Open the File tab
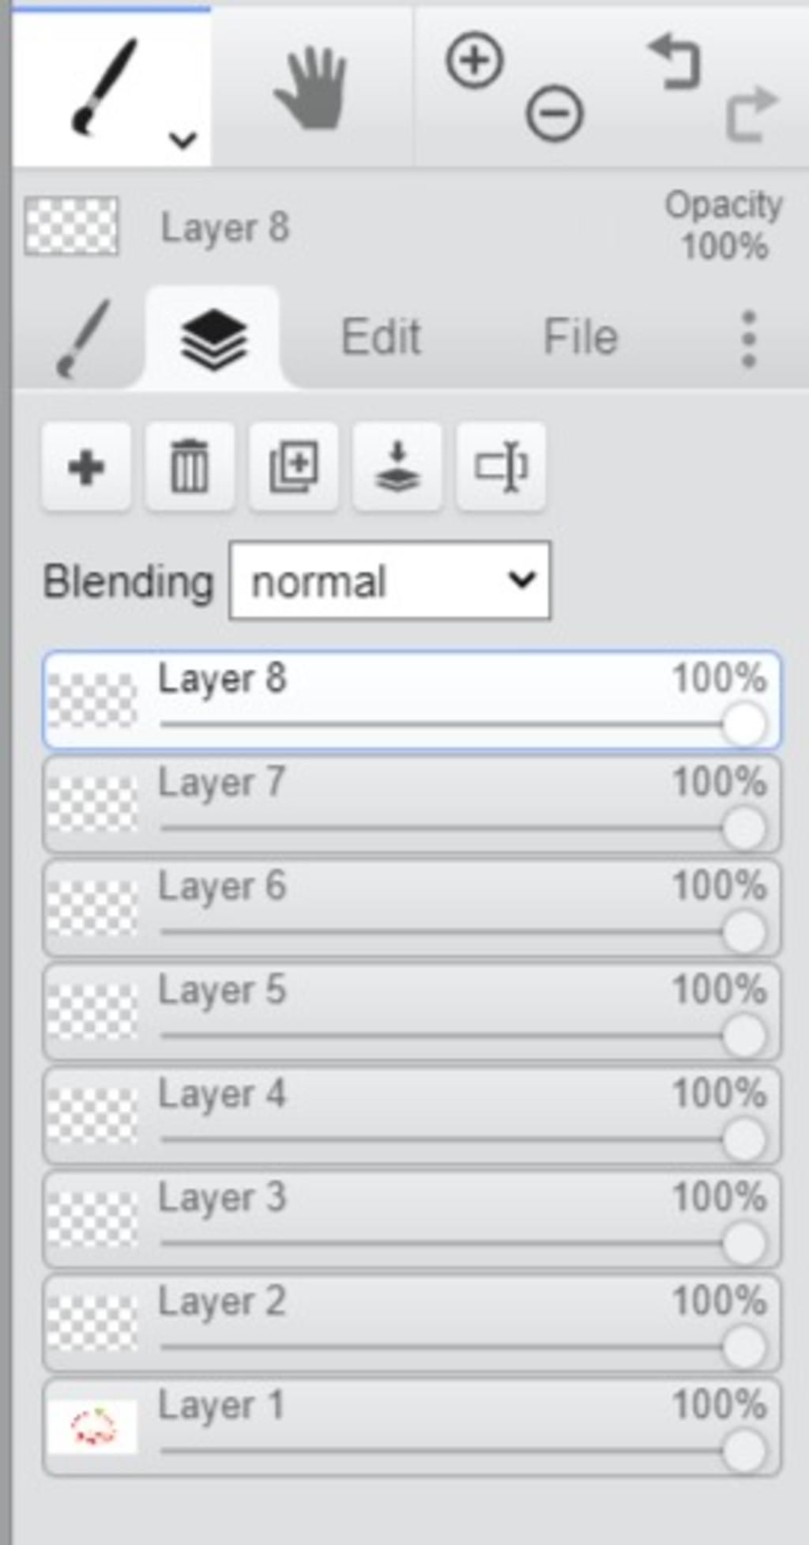This screenshot has width=809, height=1545. pyautogui.click(x=580, y=338)
